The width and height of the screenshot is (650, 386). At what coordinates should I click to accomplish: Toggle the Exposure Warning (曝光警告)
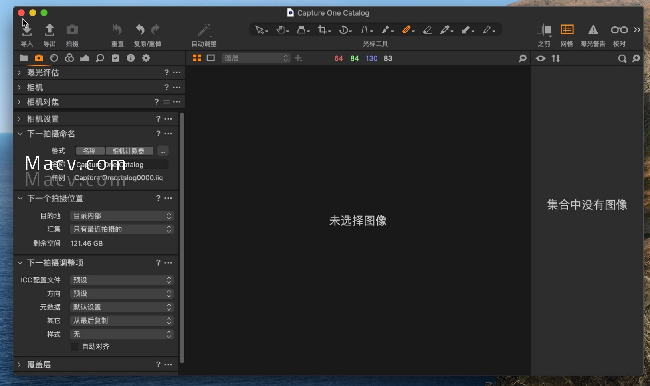pyautogui.click(x=593, y=30)
